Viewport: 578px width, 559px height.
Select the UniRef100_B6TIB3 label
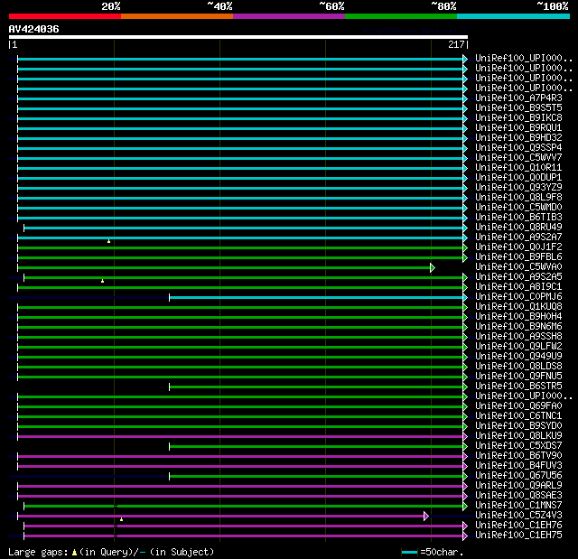click(x=518, y=218)
